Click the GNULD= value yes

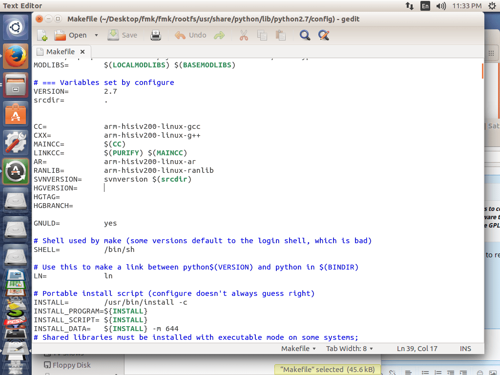tap(110, 223)
